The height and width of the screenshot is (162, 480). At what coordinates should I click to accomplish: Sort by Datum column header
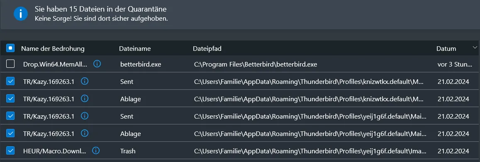click(x=446, y=48)
